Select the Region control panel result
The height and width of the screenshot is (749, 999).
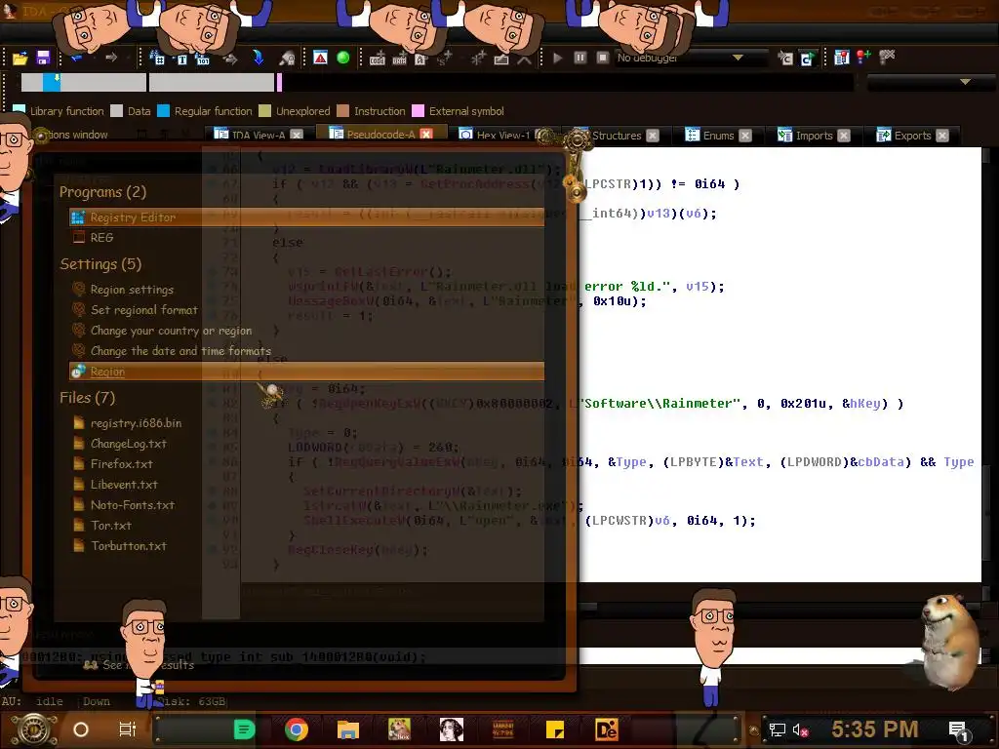306,372
